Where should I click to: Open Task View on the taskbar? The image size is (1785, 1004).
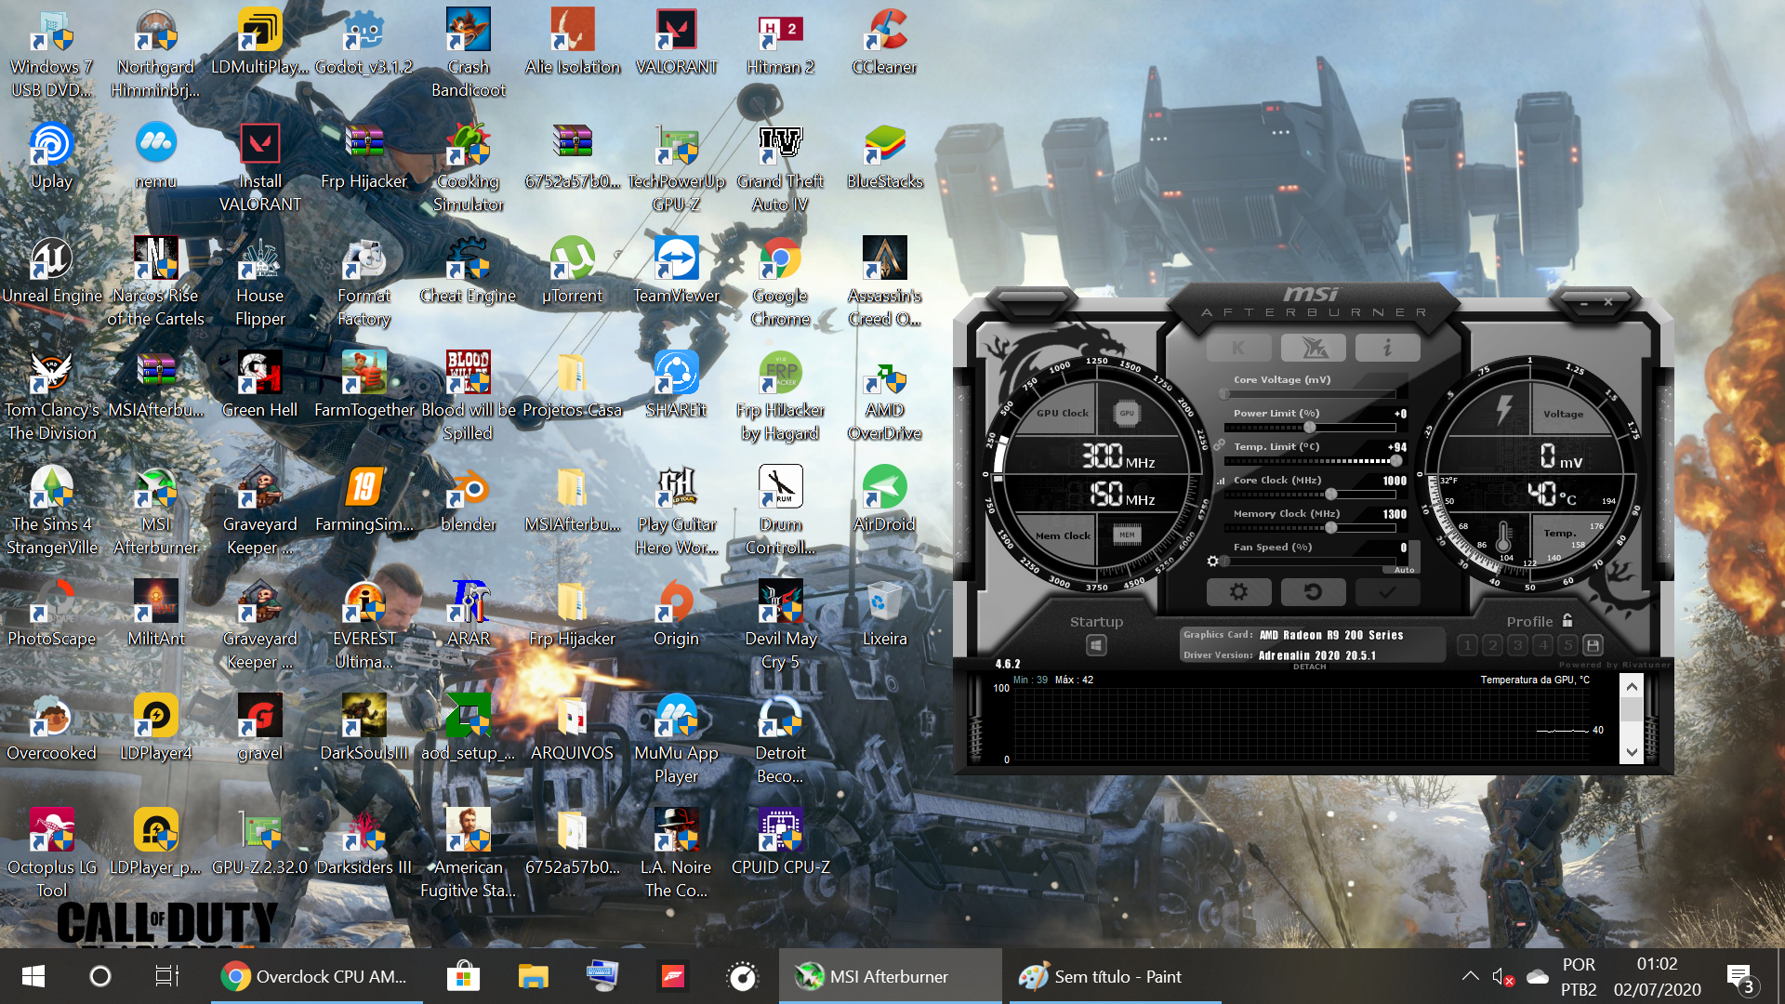[x=166, y=976]
